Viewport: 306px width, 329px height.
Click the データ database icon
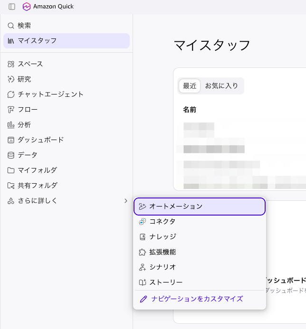pyautogui.click(x=11, y=155)
